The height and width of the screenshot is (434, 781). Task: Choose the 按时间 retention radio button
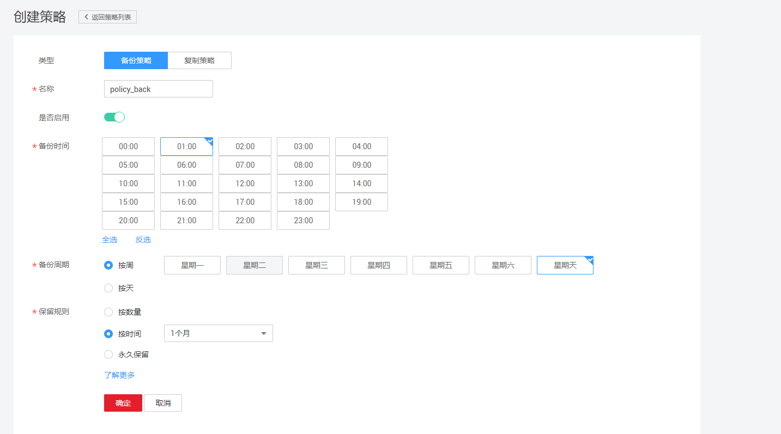click(x=108, y=334)
